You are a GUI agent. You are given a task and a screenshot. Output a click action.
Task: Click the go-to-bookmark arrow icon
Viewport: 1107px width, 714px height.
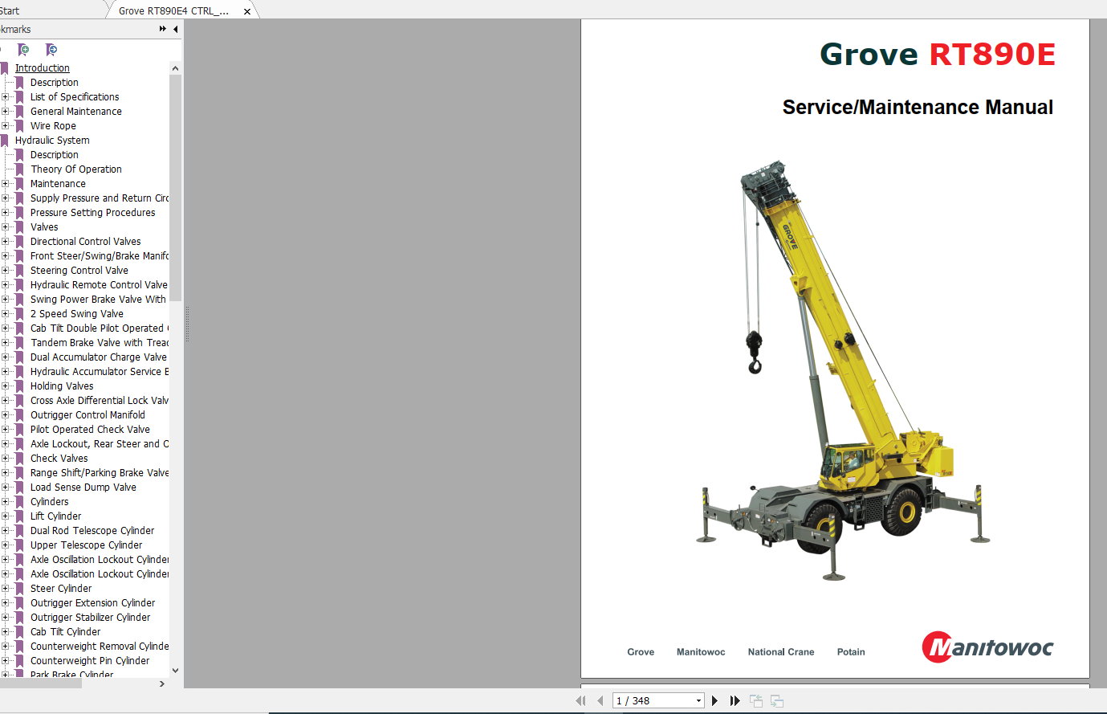click(x=51, y=50)
